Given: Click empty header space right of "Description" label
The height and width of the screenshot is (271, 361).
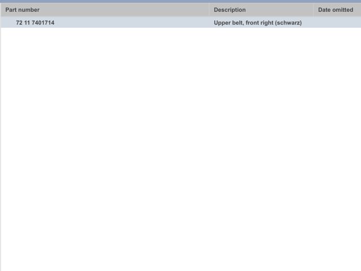Looking at the screenshot, I should 279,10.
